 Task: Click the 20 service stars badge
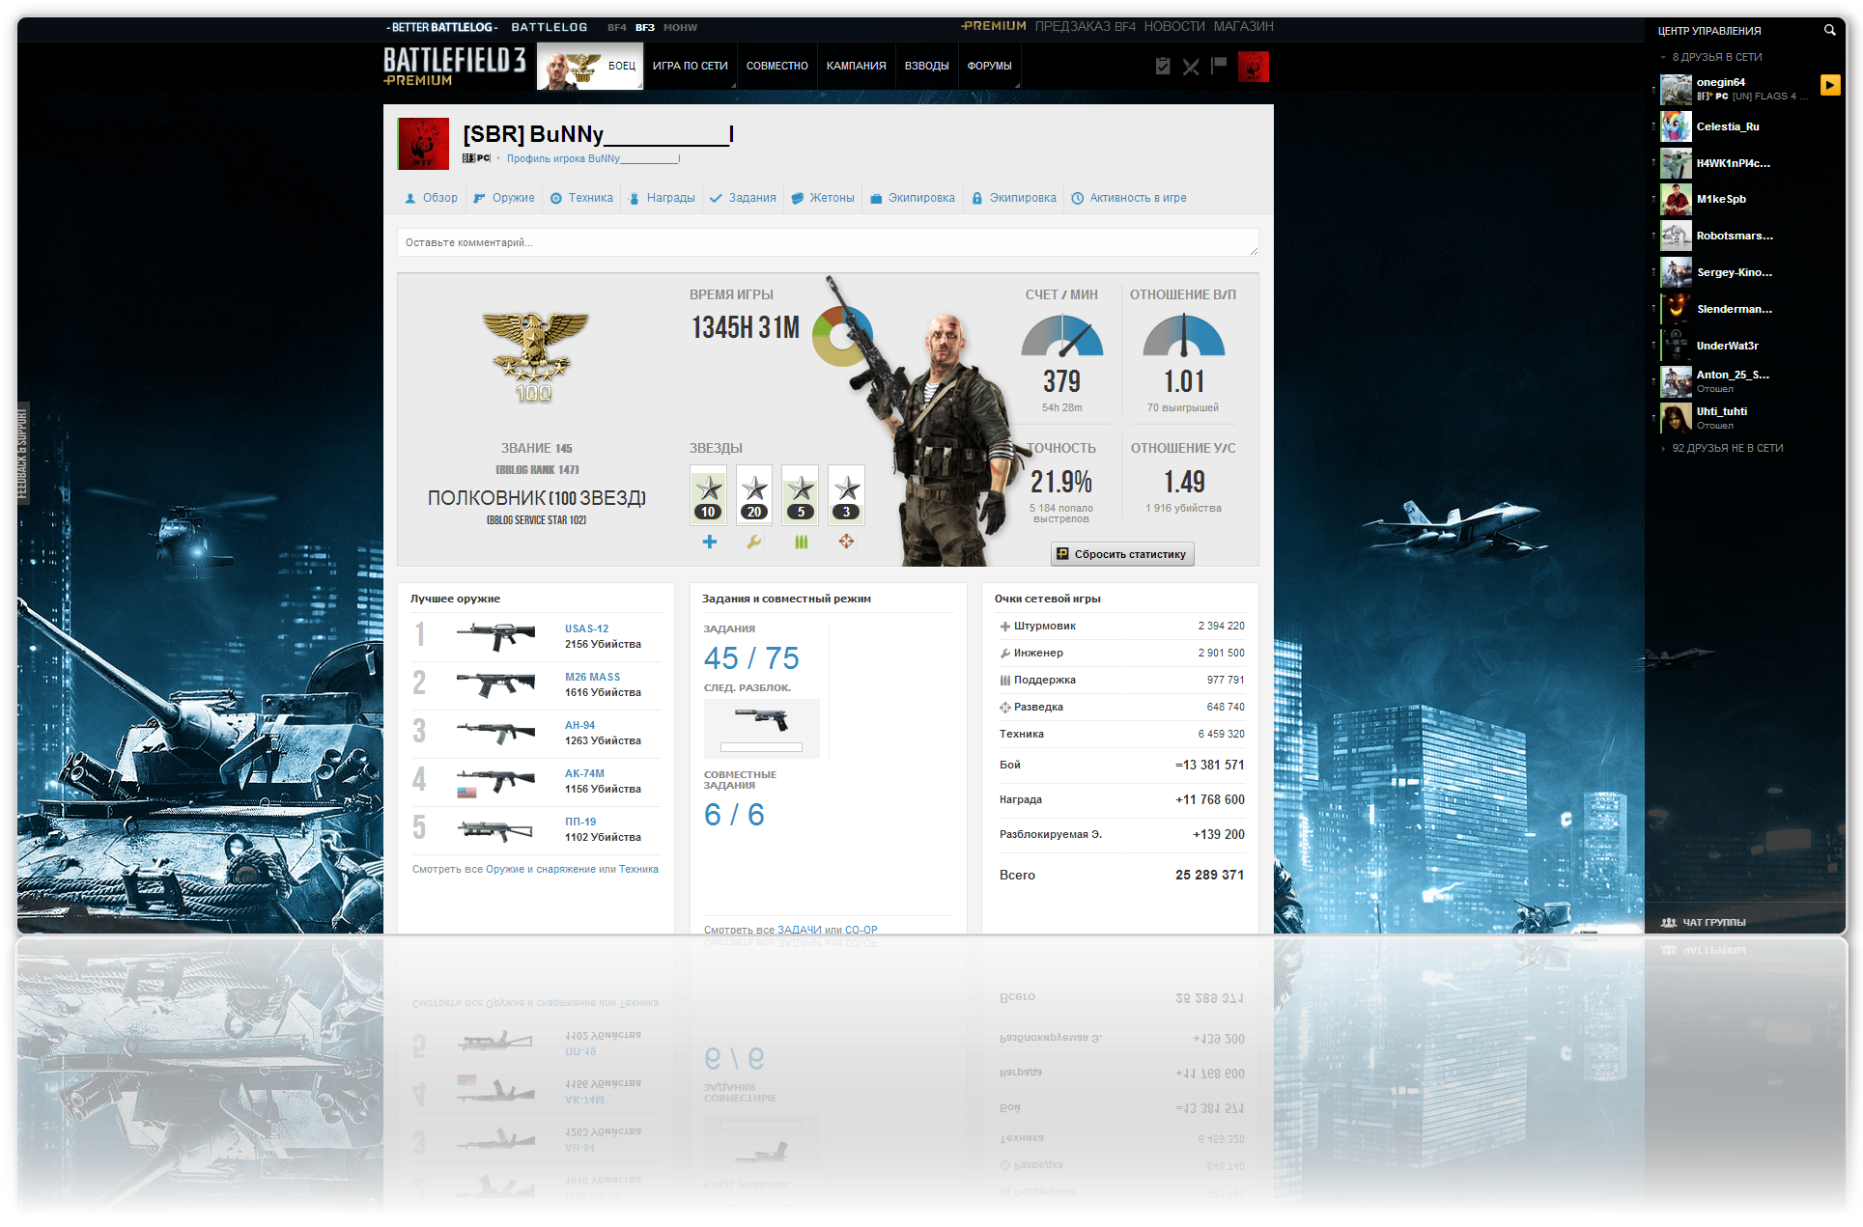click(x=754, y=495)
